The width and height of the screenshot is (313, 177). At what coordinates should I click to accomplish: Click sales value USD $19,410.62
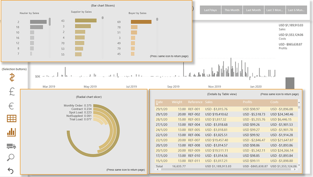[x=216, y=114]
